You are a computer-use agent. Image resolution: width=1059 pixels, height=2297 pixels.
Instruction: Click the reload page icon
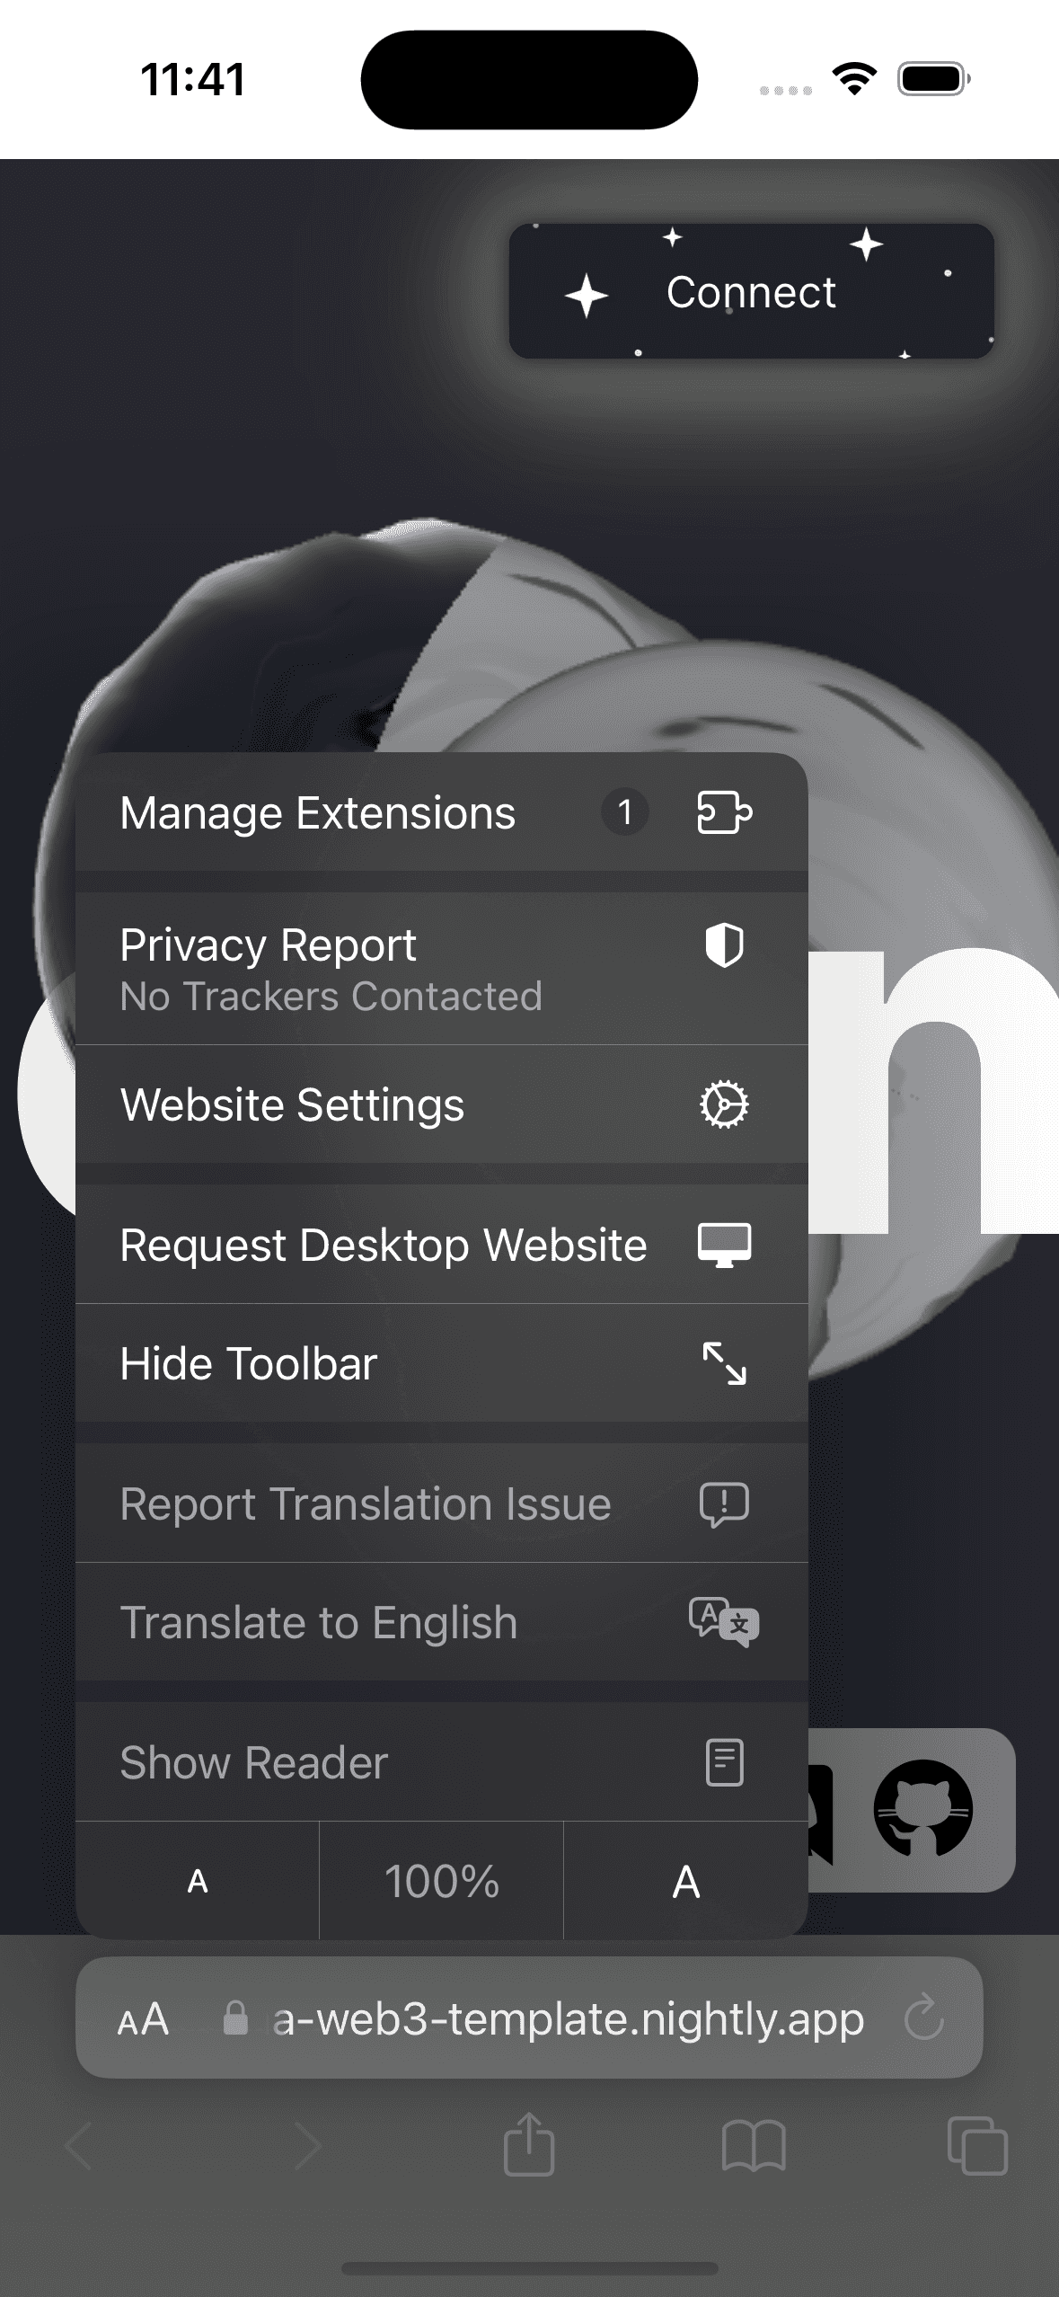(x=923, y=2019)
